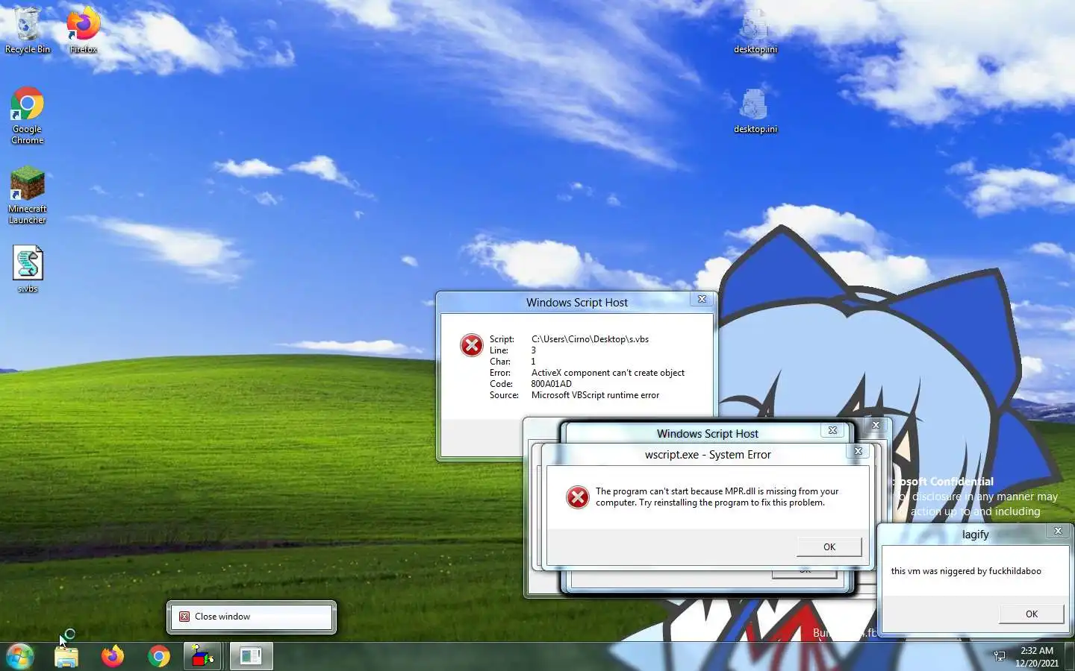Screen dimensions: 1075x671
Task: Click the error code 800A01AD
Action: [551, 384]
